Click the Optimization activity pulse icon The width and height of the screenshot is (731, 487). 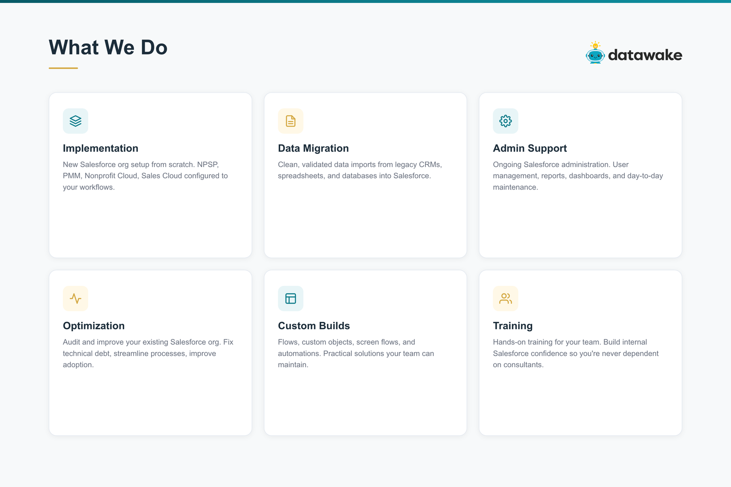[76, 299]
